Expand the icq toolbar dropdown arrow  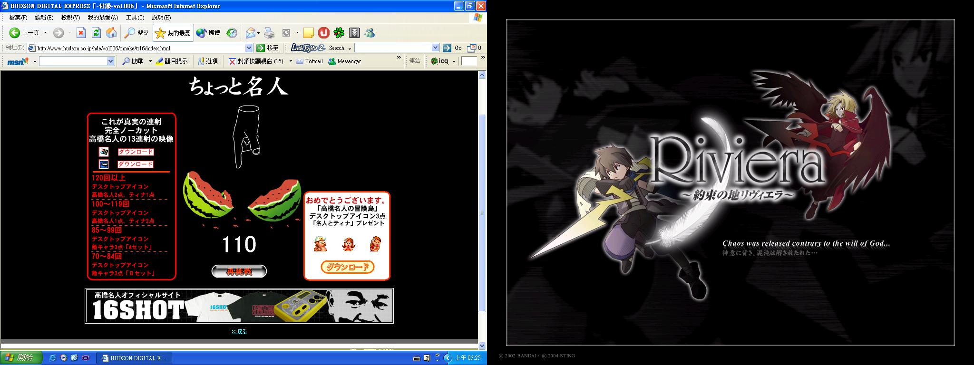454,61
